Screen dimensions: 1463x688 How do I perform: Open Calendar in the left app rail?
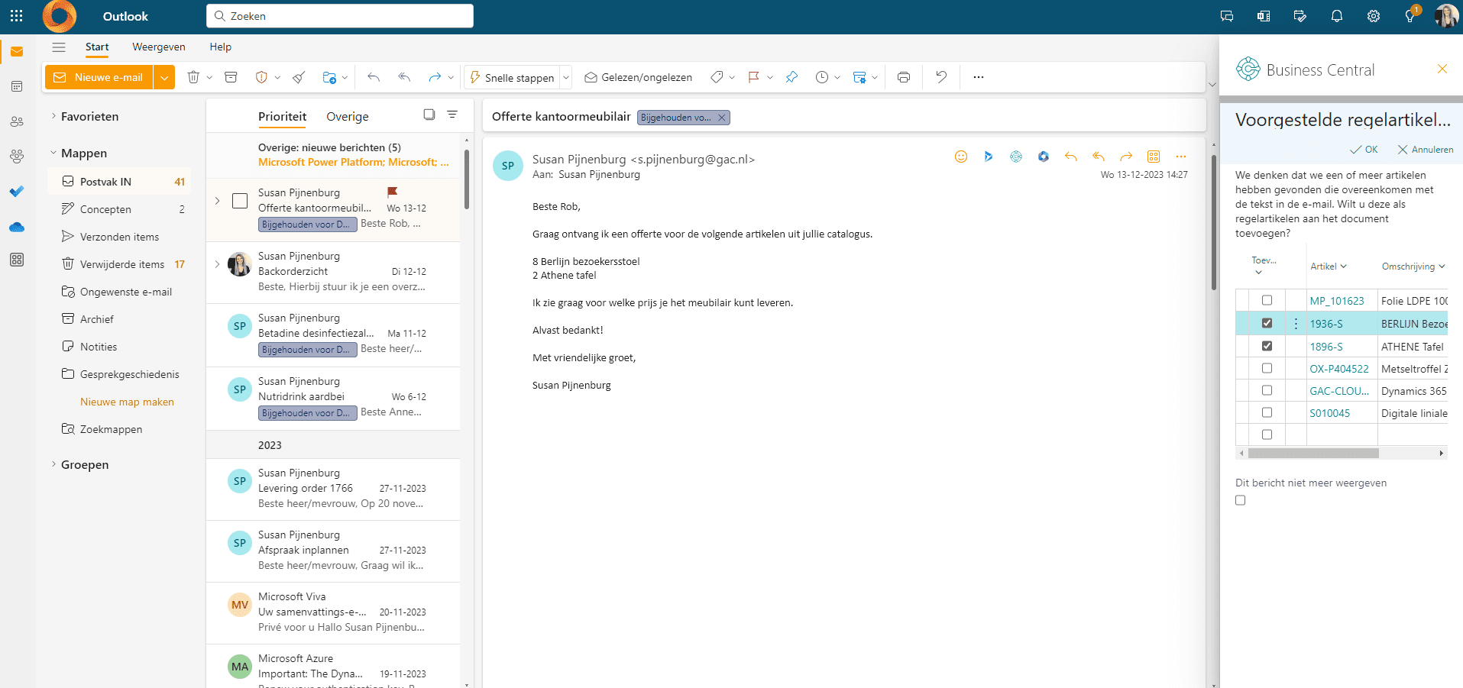pos(17,86)
